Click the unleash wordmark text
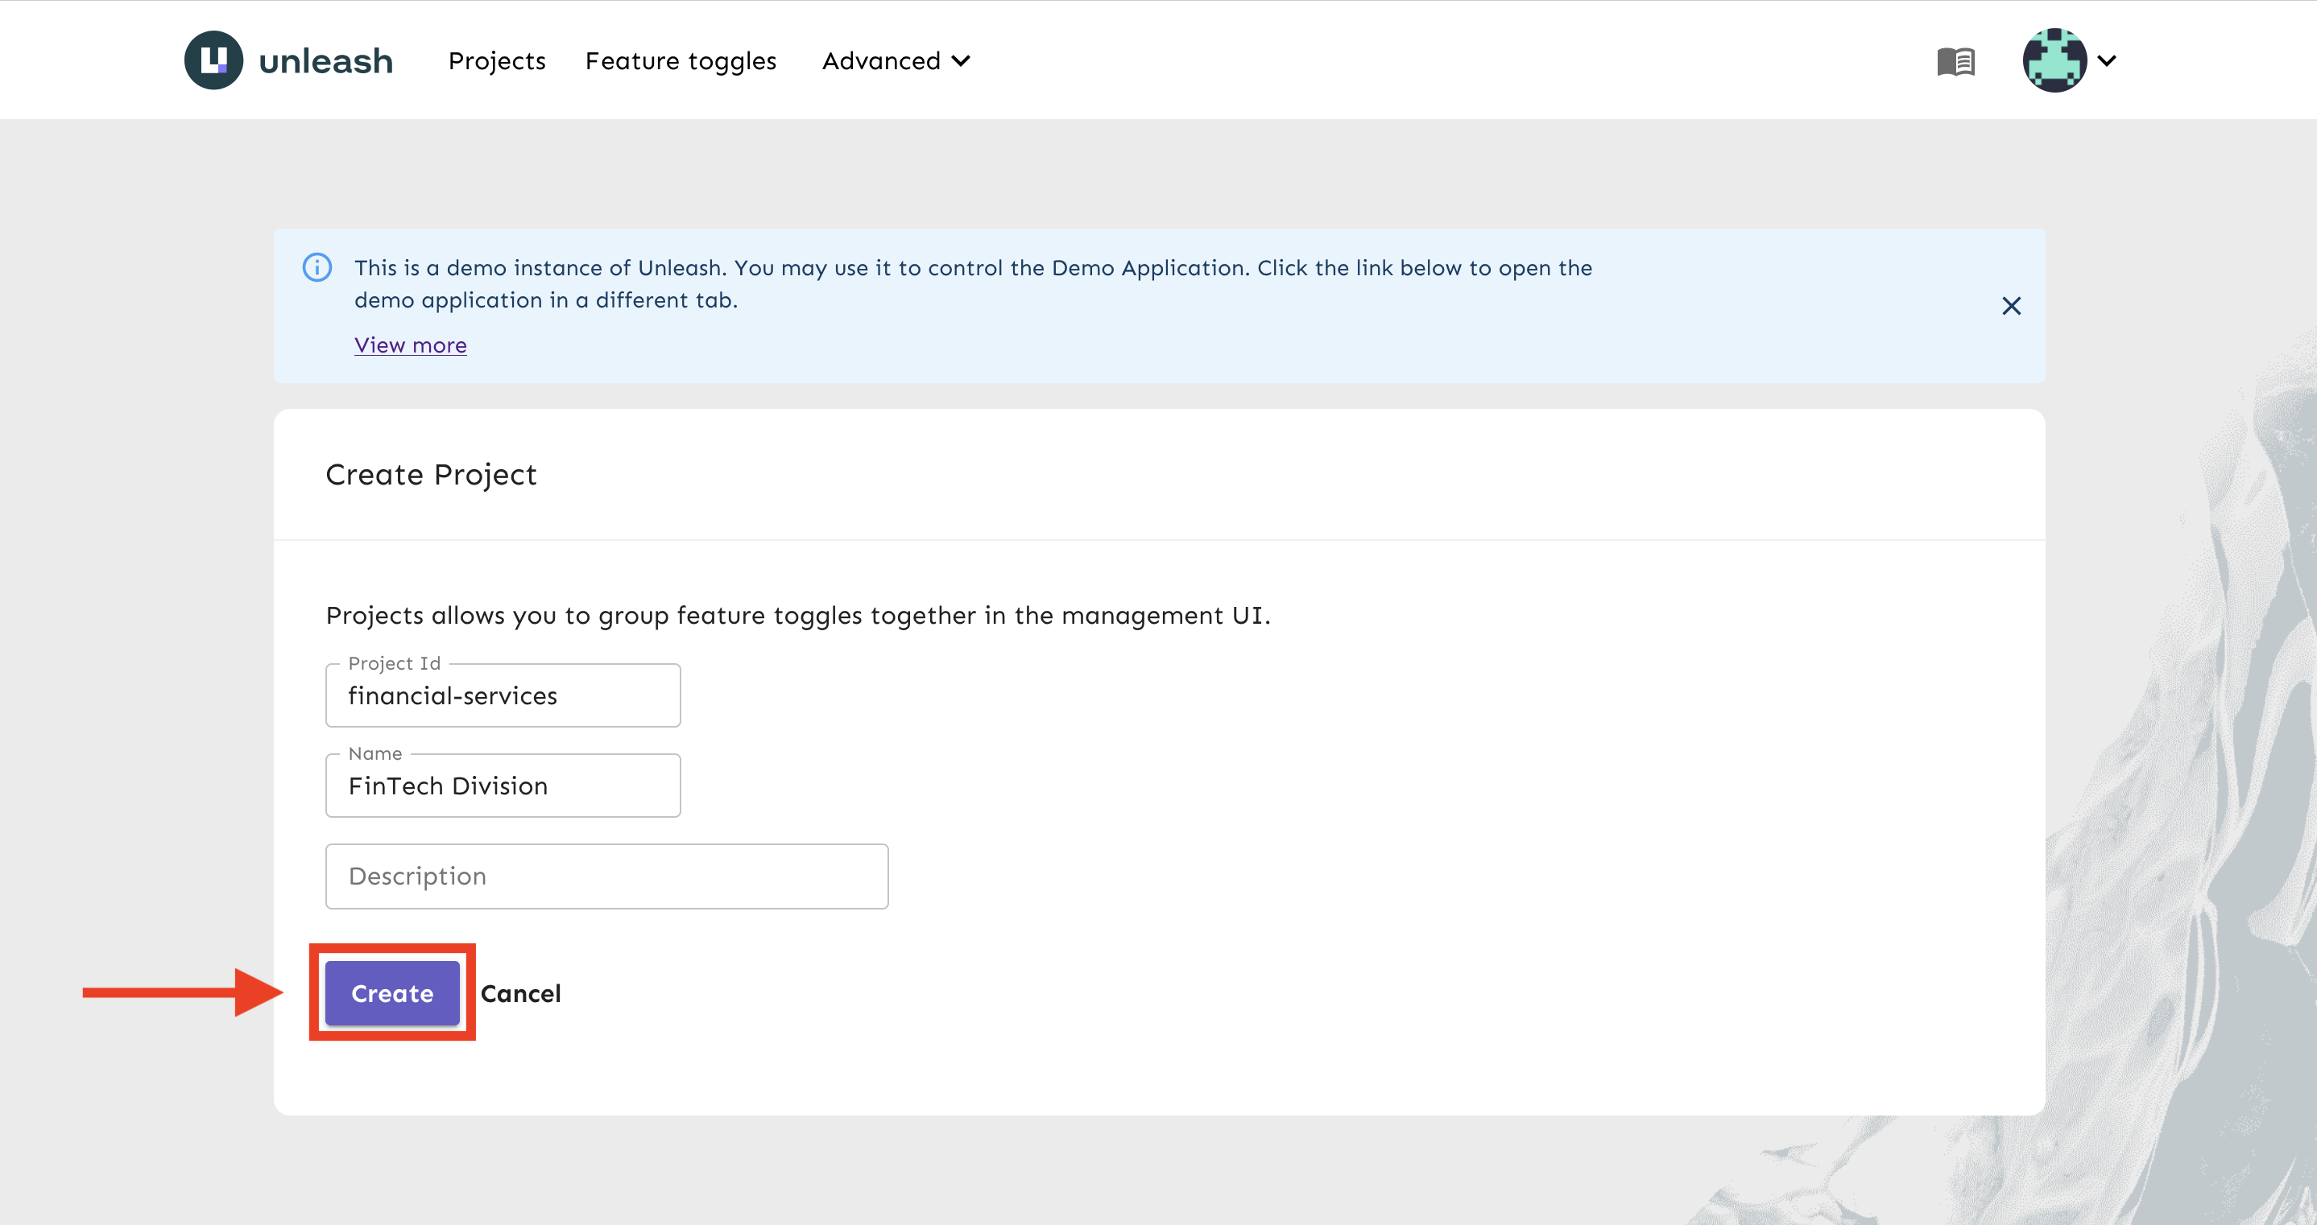 point(325,61)
